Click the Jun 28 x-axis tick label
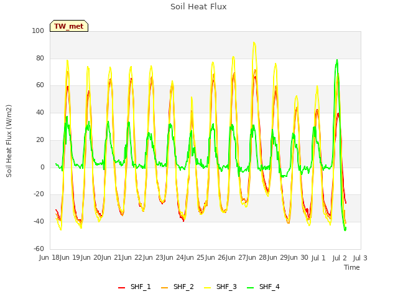Image resolution: width=398 pixels, height=299 pixels. click(257, 258)
